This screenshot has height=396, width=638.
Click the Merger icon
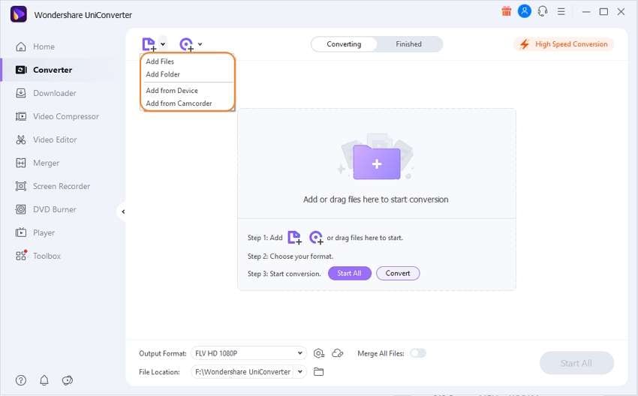pyautogui.click(x=21, y=163)
